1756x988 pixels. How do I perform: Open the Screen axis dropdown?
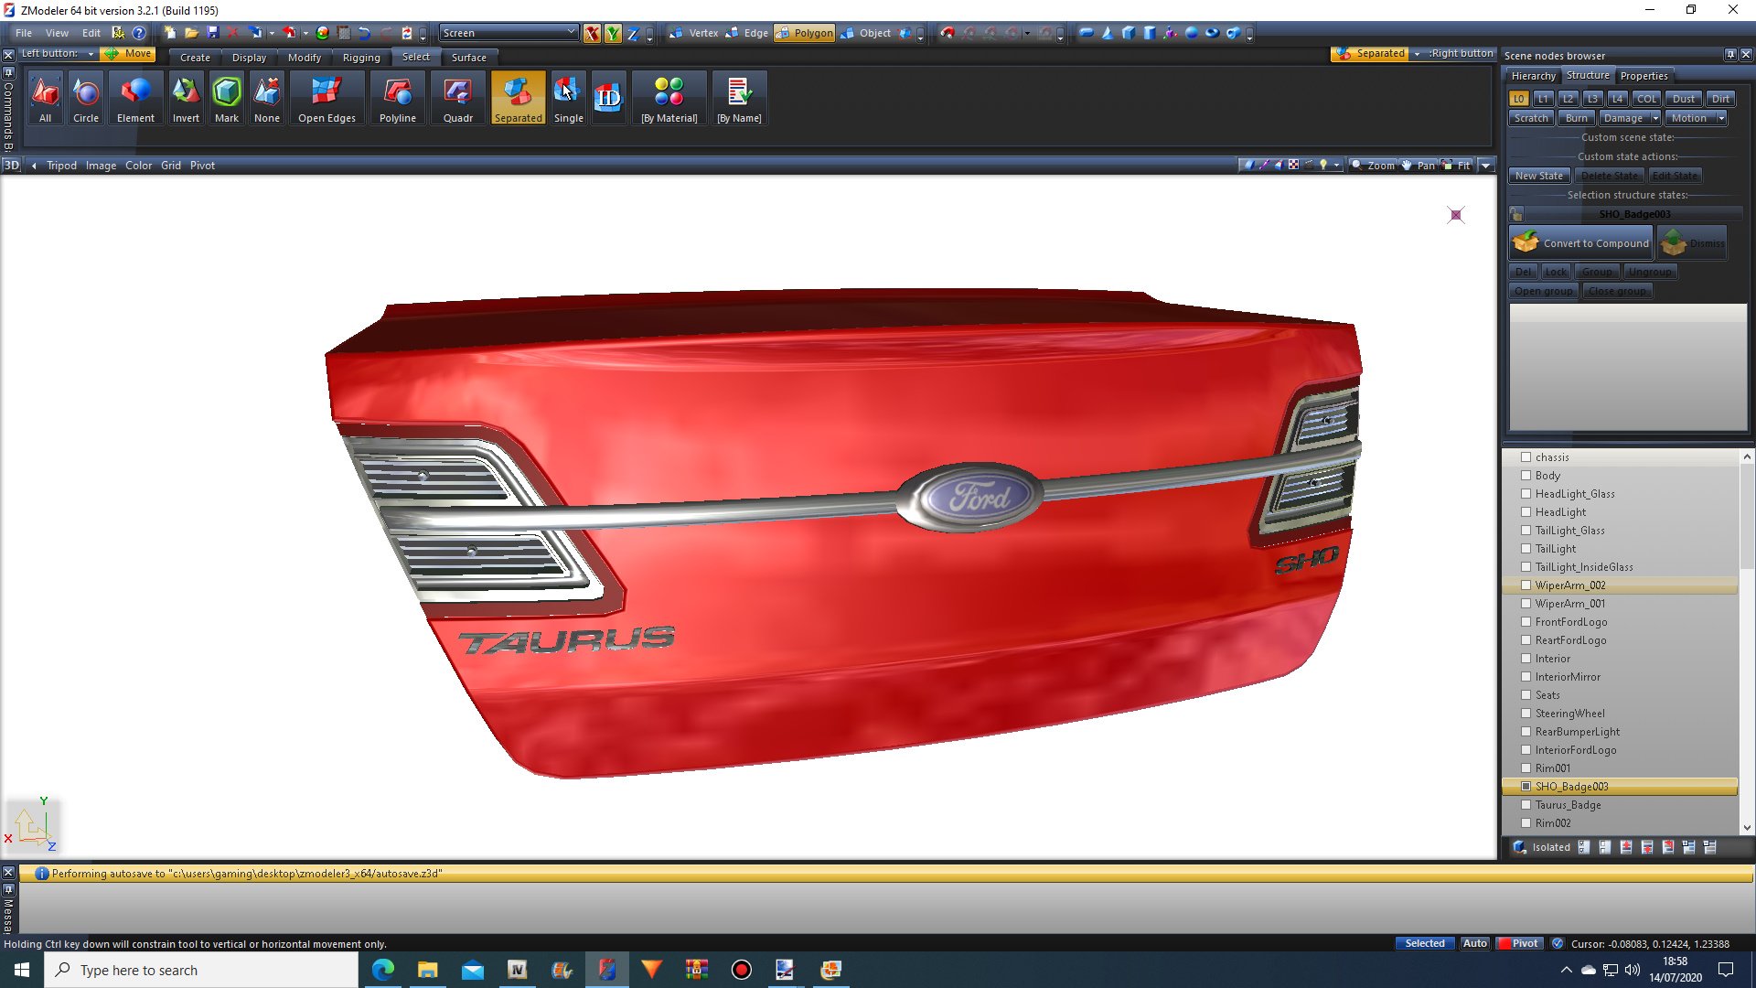(571, 33)
